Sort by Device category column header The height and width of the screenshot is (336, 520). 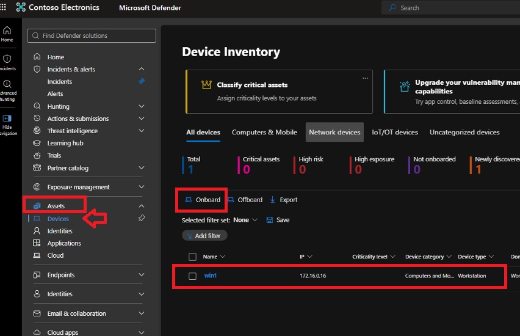428,257
